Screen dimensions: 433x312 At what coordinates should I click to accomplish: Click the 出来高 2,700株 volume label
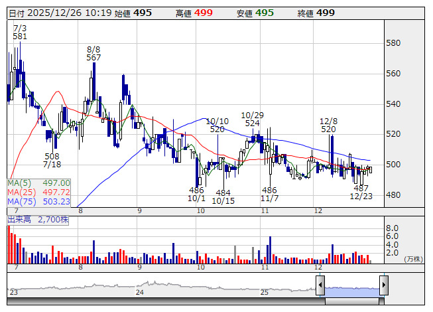pos(38,220)
